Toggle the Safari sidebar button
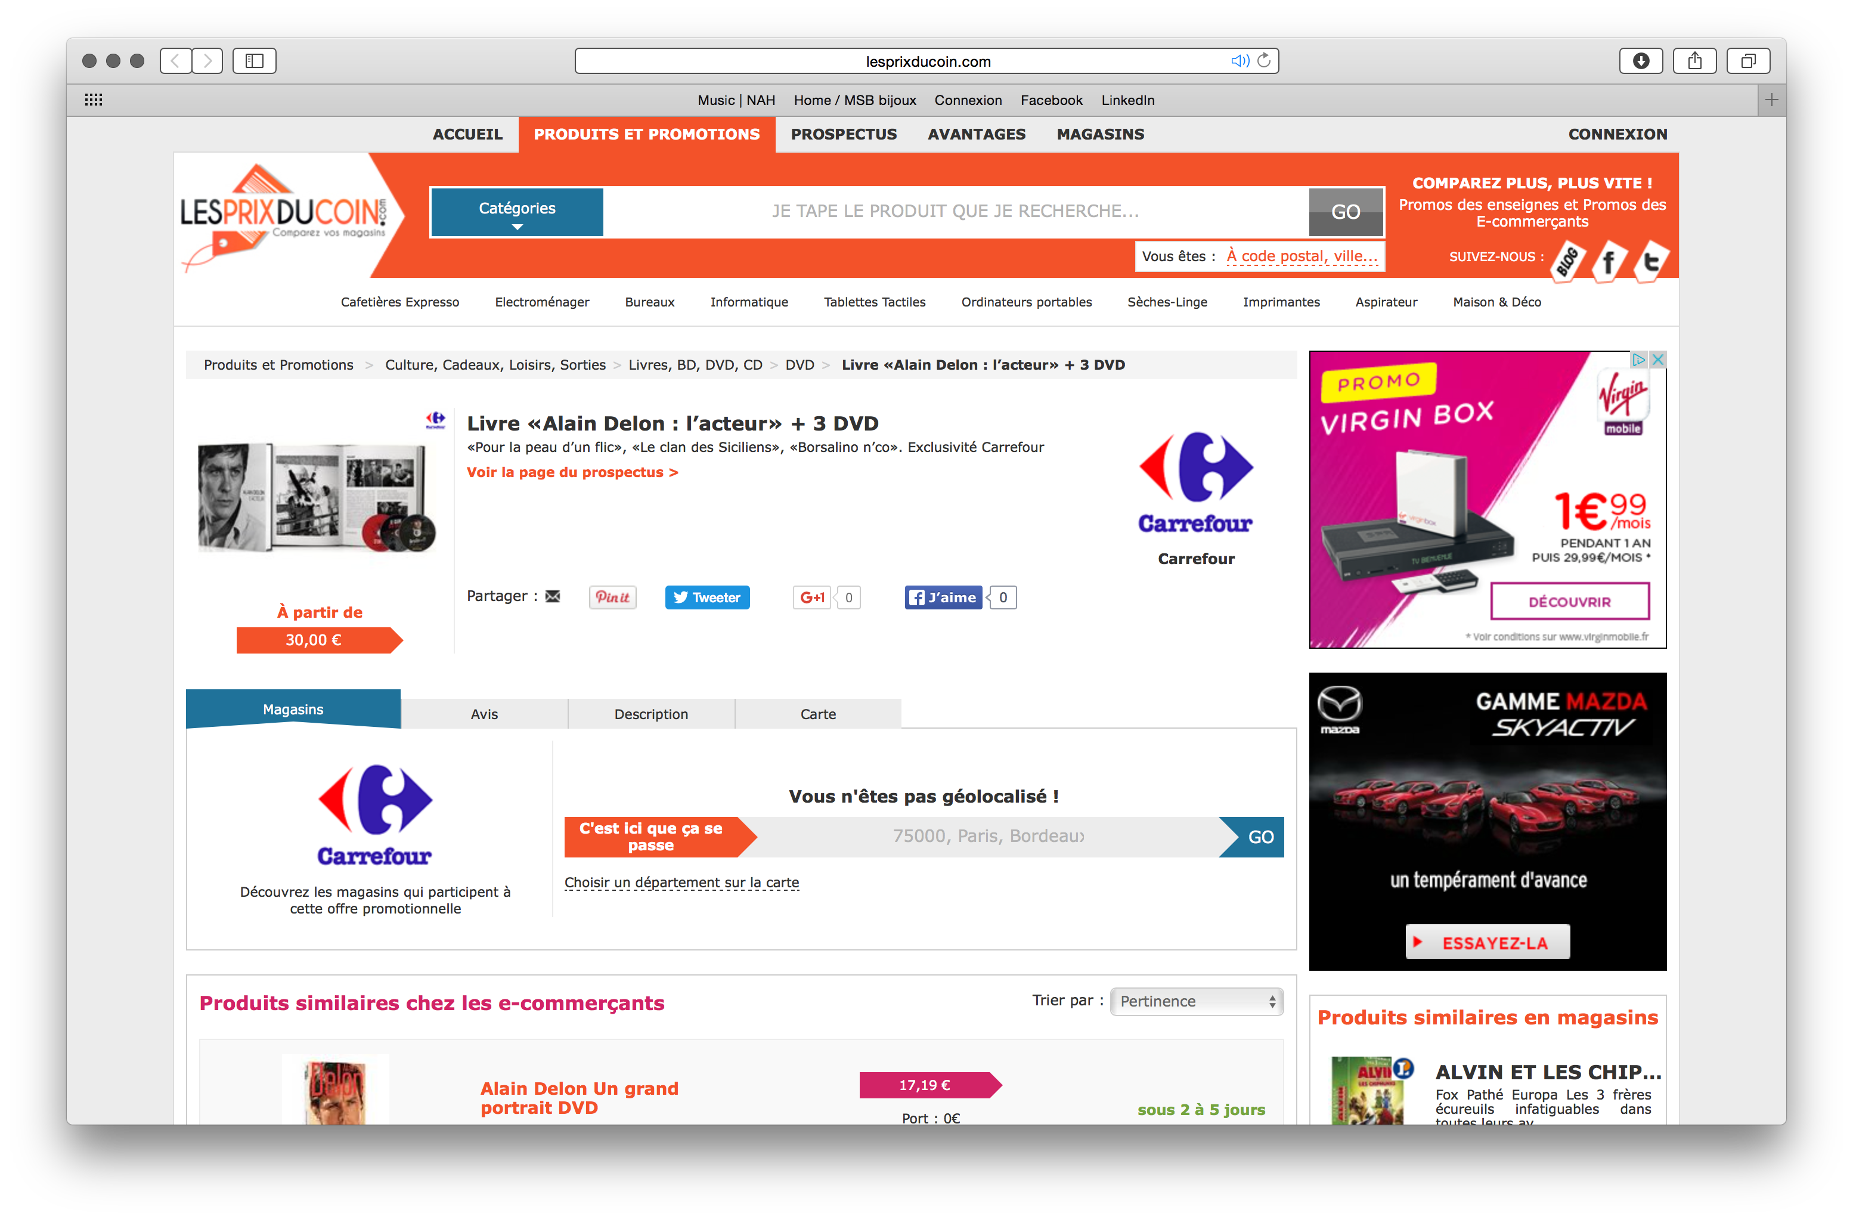This screenshot has width=1853, height=1220. click(x=255, y=61)
